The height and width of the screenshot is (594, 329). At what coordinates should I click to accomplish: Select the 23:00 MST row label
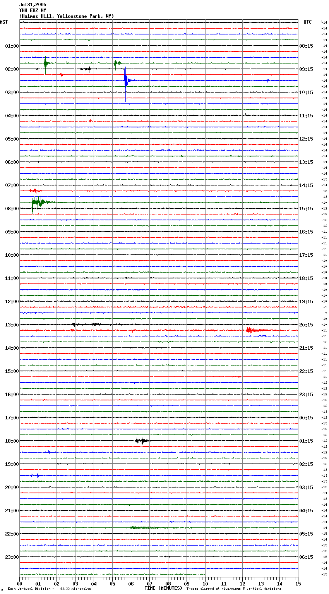coord(12,557)
